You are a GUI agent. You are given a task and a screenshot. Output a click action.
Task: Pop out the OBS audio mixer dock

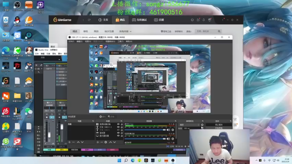175,121
